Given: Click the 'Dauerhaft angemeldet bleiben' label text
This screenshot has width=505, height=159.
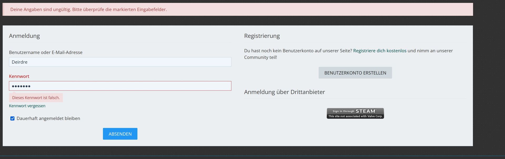Looking at the screenshot, I should pos(48,119).
